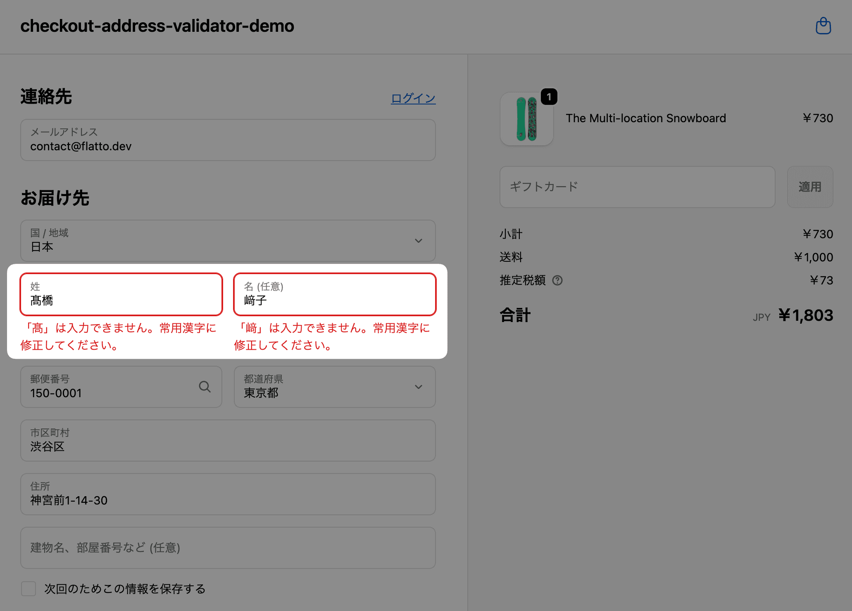852x611 pixels.
Task: Focus the building name and room number field
Action: (x=228, y=548)
